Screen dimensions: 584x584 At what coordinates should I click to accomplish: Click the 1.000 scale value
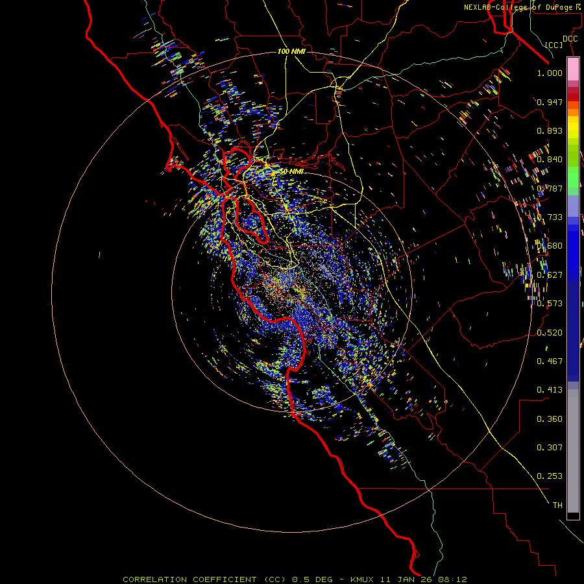tap(550, 73)
